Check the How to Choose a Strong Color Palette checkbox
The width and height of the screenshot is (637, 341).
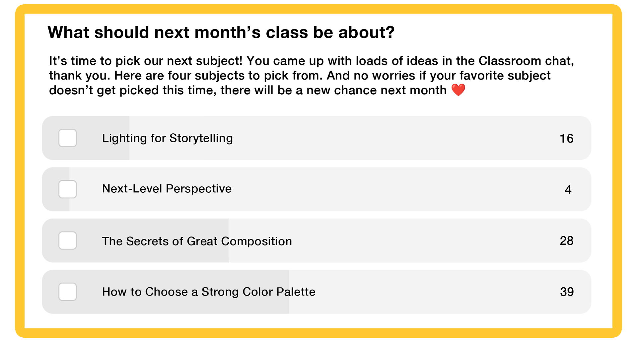[x=68, y=292]
